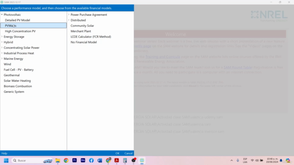Choose High Concentration PV
The image size is (294, 165).
[x=20, y=31]
